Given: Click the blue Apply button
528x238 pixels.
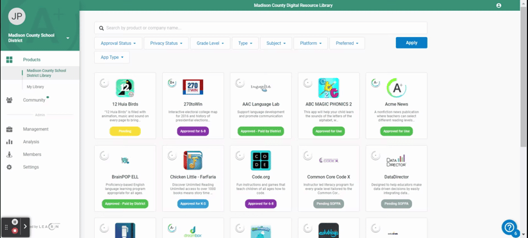Looking at the screenshot, I should (x=411, y=43).
